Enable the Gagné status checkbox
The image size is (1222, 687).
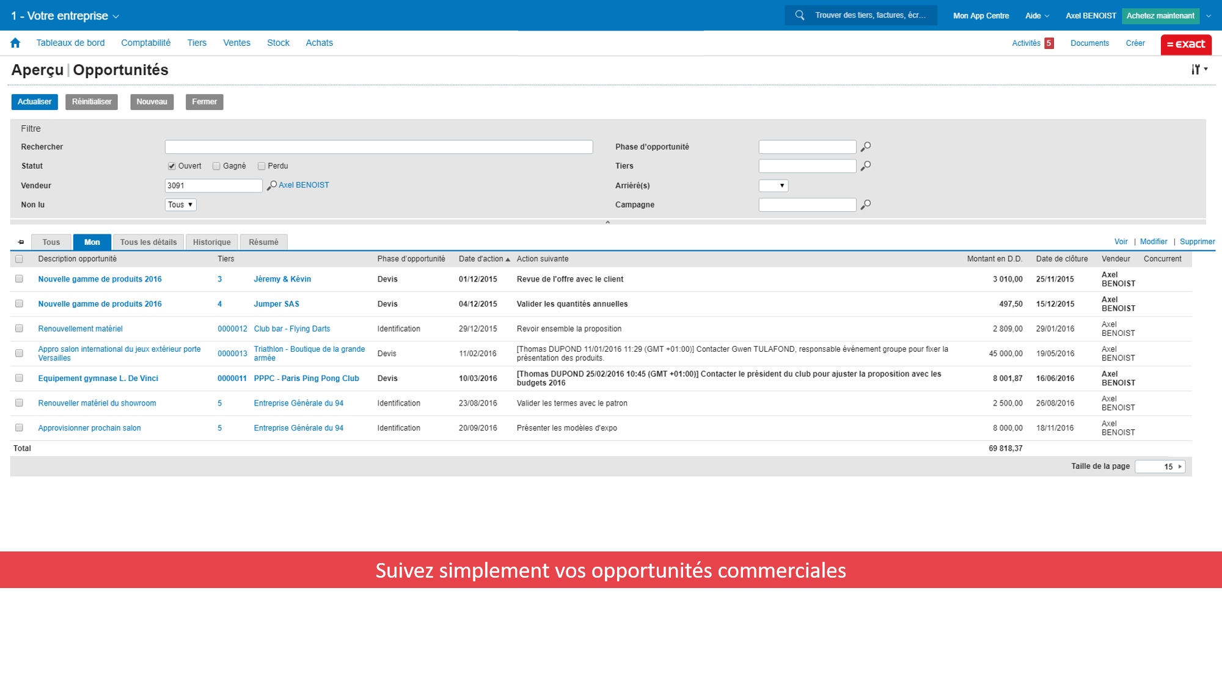218,166
